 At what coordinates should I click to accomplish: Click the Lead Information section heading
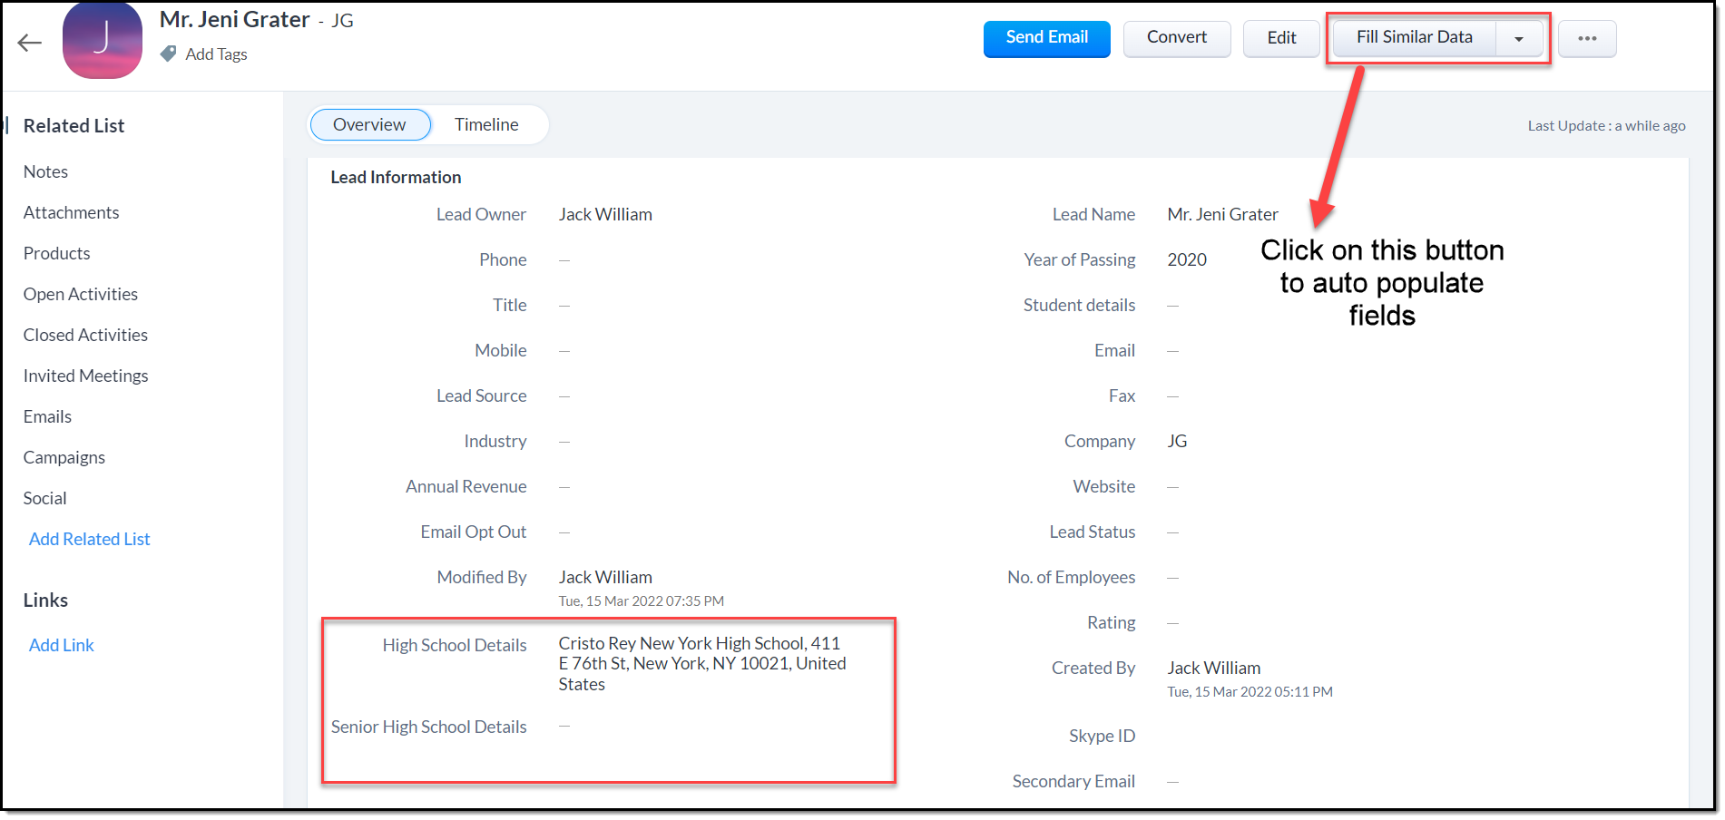(396, 177)
